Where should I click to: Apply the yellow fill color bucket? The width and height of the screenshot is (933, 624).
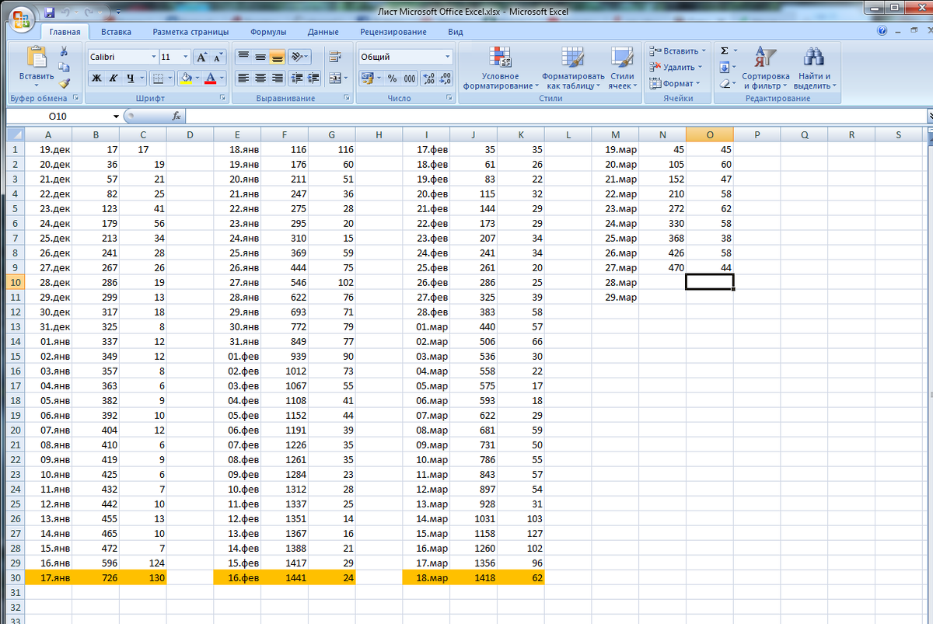pyautogui.click(x=185, y=78)
